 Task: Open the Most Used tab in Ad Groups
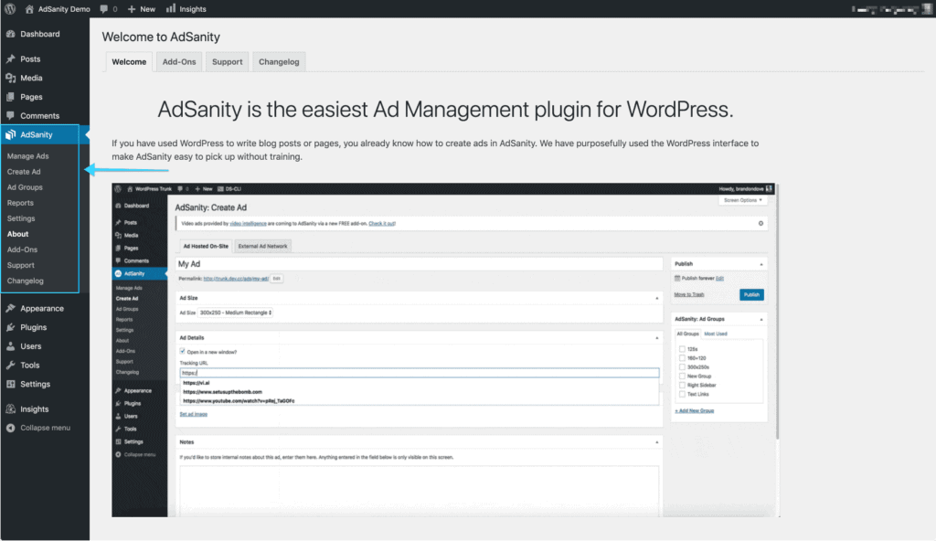717,334
